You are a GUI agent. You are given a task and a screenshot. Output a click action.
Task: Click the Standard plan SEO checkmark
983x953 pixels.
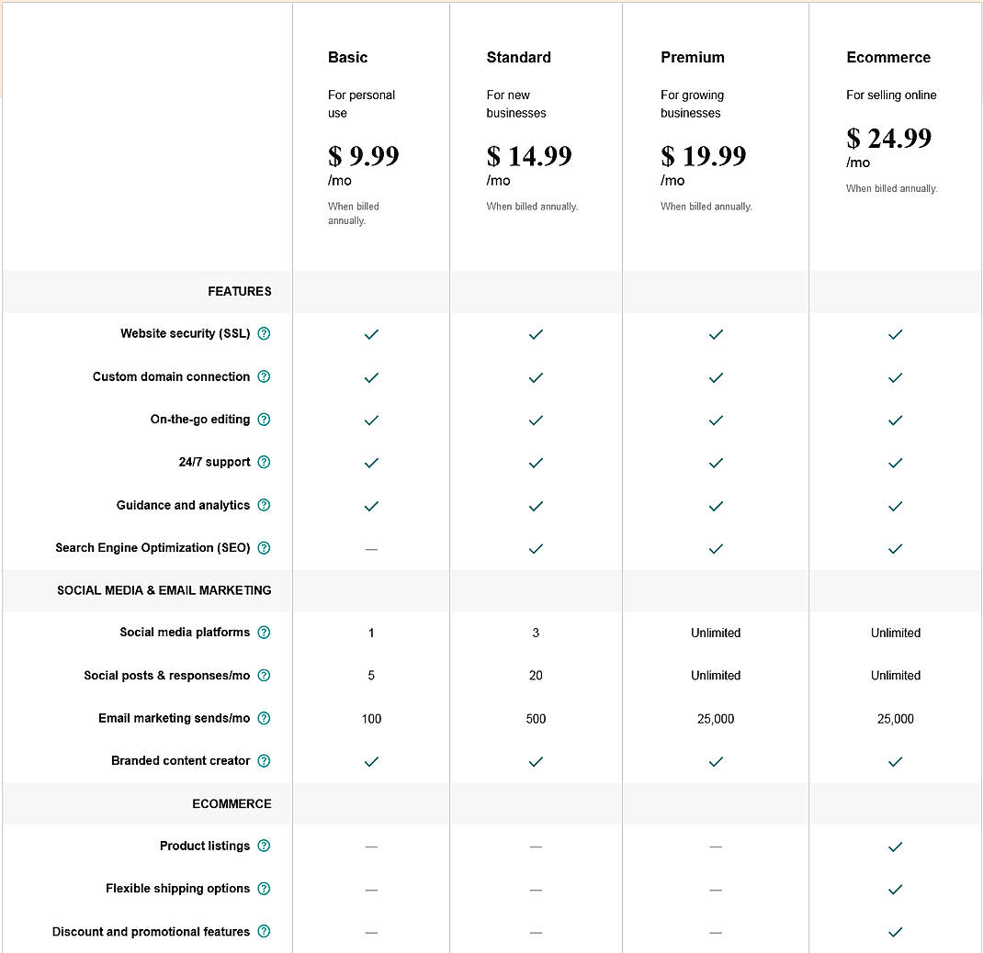pos(536,549)
